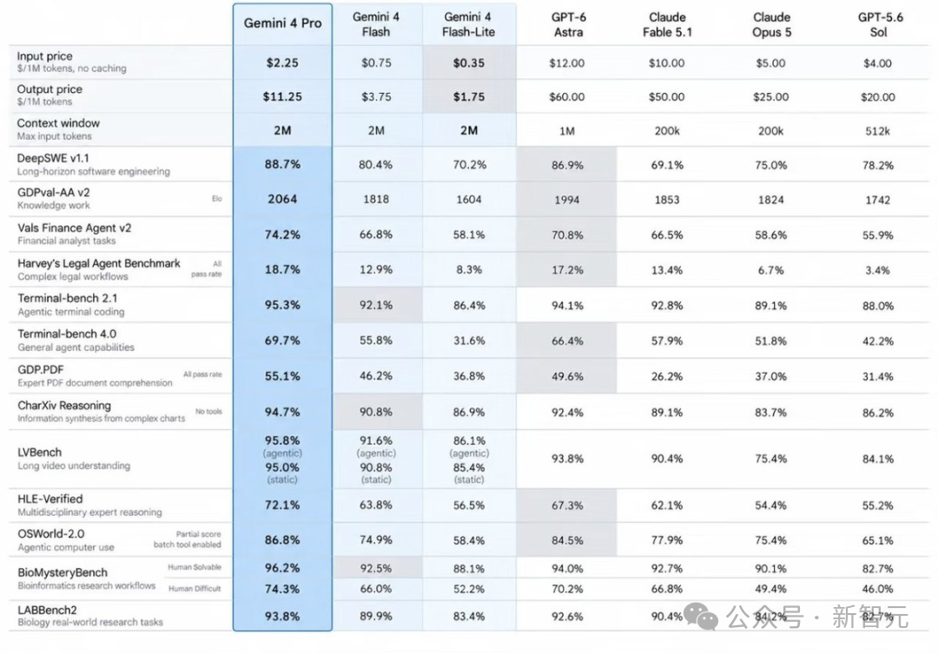Click the Claude Opus 5 header
The image size is (938, 654).
(x=771, y=24)
